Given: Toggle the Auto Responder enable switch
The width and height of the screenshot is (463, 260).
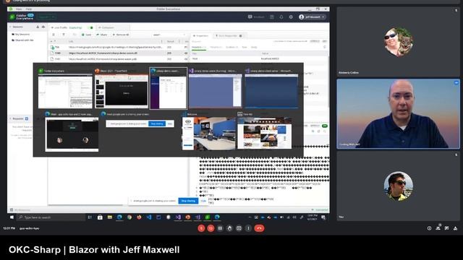Looking at the screenshot, I should (241, 35).
